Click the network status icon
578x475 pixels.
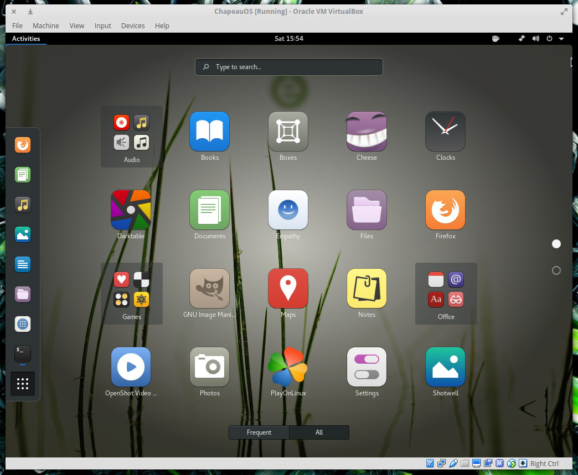click(522, 38)
